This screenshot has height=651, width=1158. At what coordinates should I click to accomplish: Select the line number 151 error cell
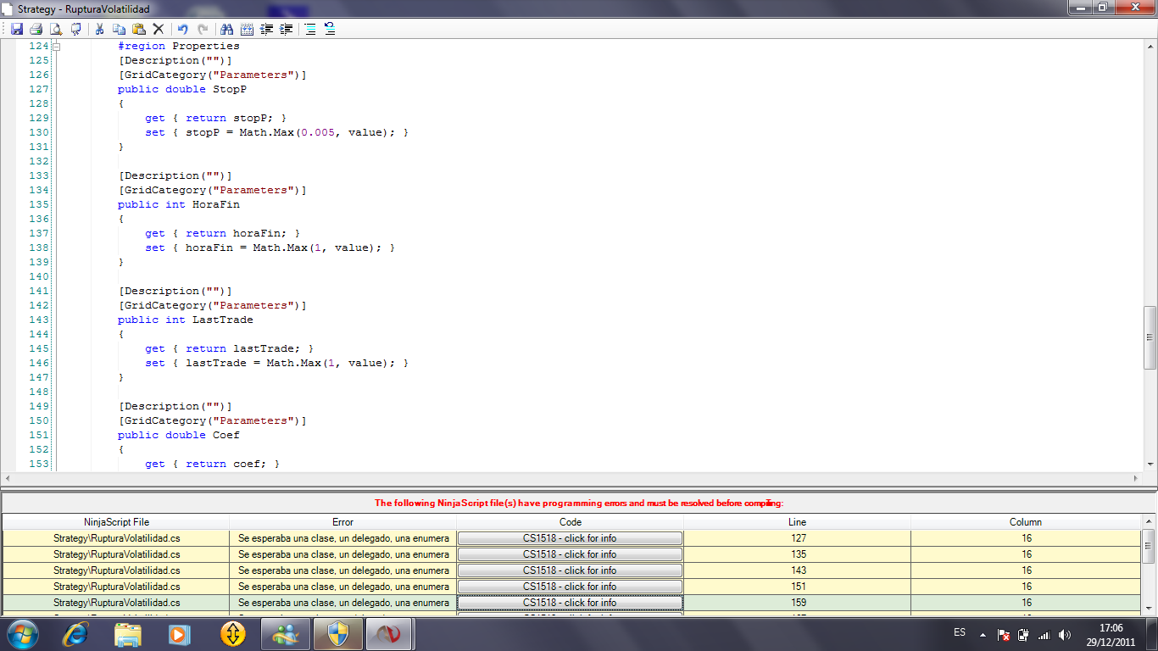point(798,587)
